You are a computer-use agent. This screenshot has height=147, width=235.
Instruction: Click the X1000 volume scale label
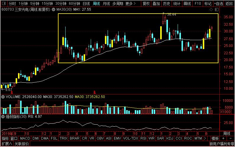(225, 112)
